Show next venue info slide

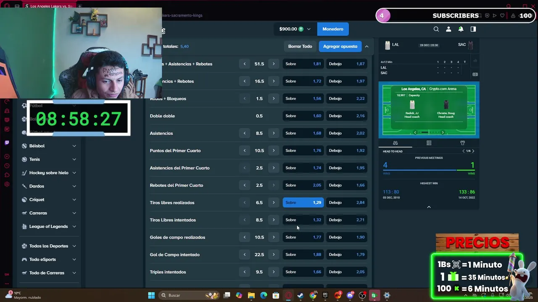443,133
